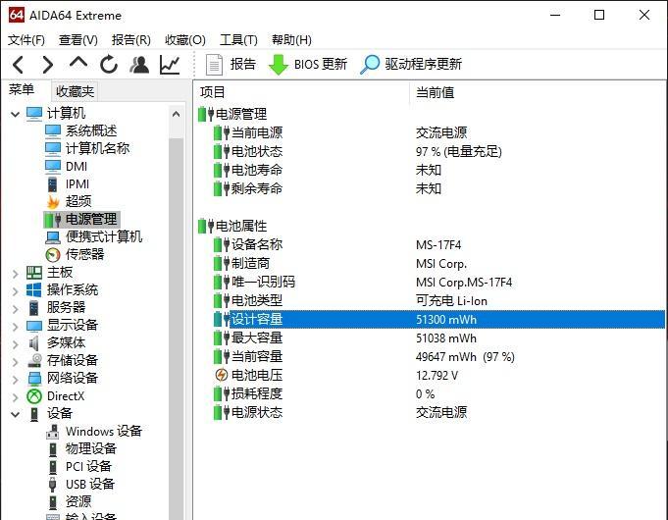Image resolution: width=668 pixels, height=520 pixels.
Task: Click the DirectX Xbox icon
Action: [34, 396]
